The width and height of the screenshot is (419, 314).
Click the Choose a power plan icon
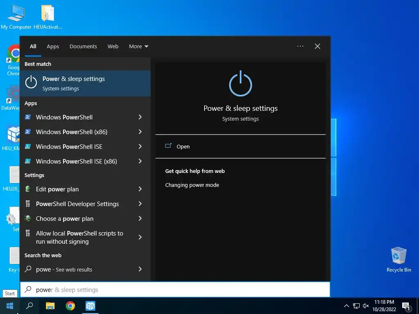point(28,218)
